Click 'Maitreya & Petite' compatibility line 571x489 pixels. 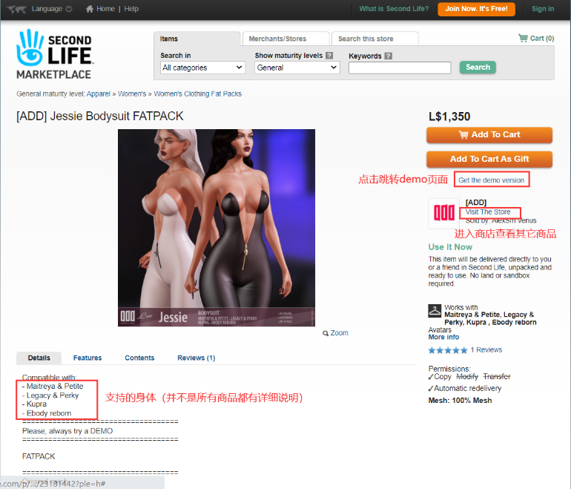point(55,386)
